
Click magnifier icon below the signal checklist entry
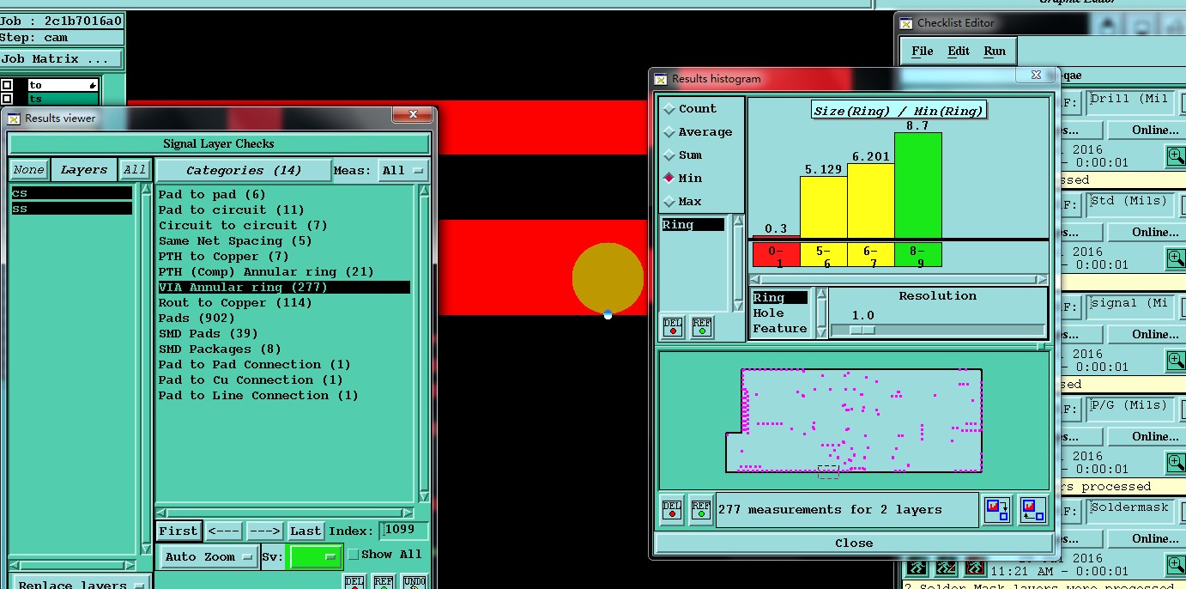click(x=1175, y=360)
